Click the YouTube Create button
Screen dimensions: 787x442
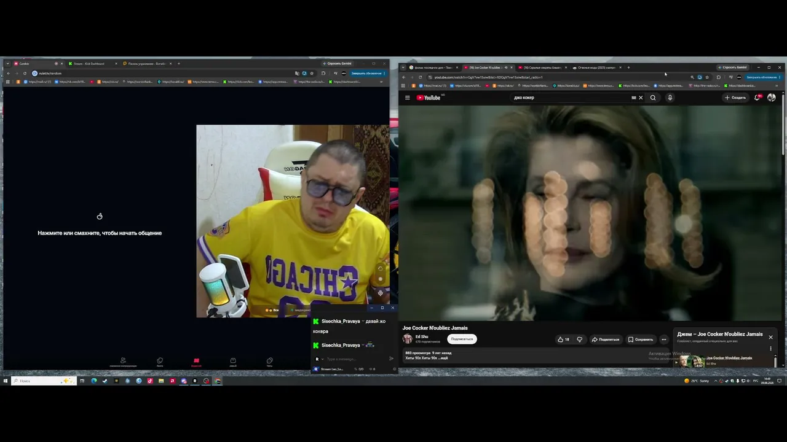[x=735, y=98]
